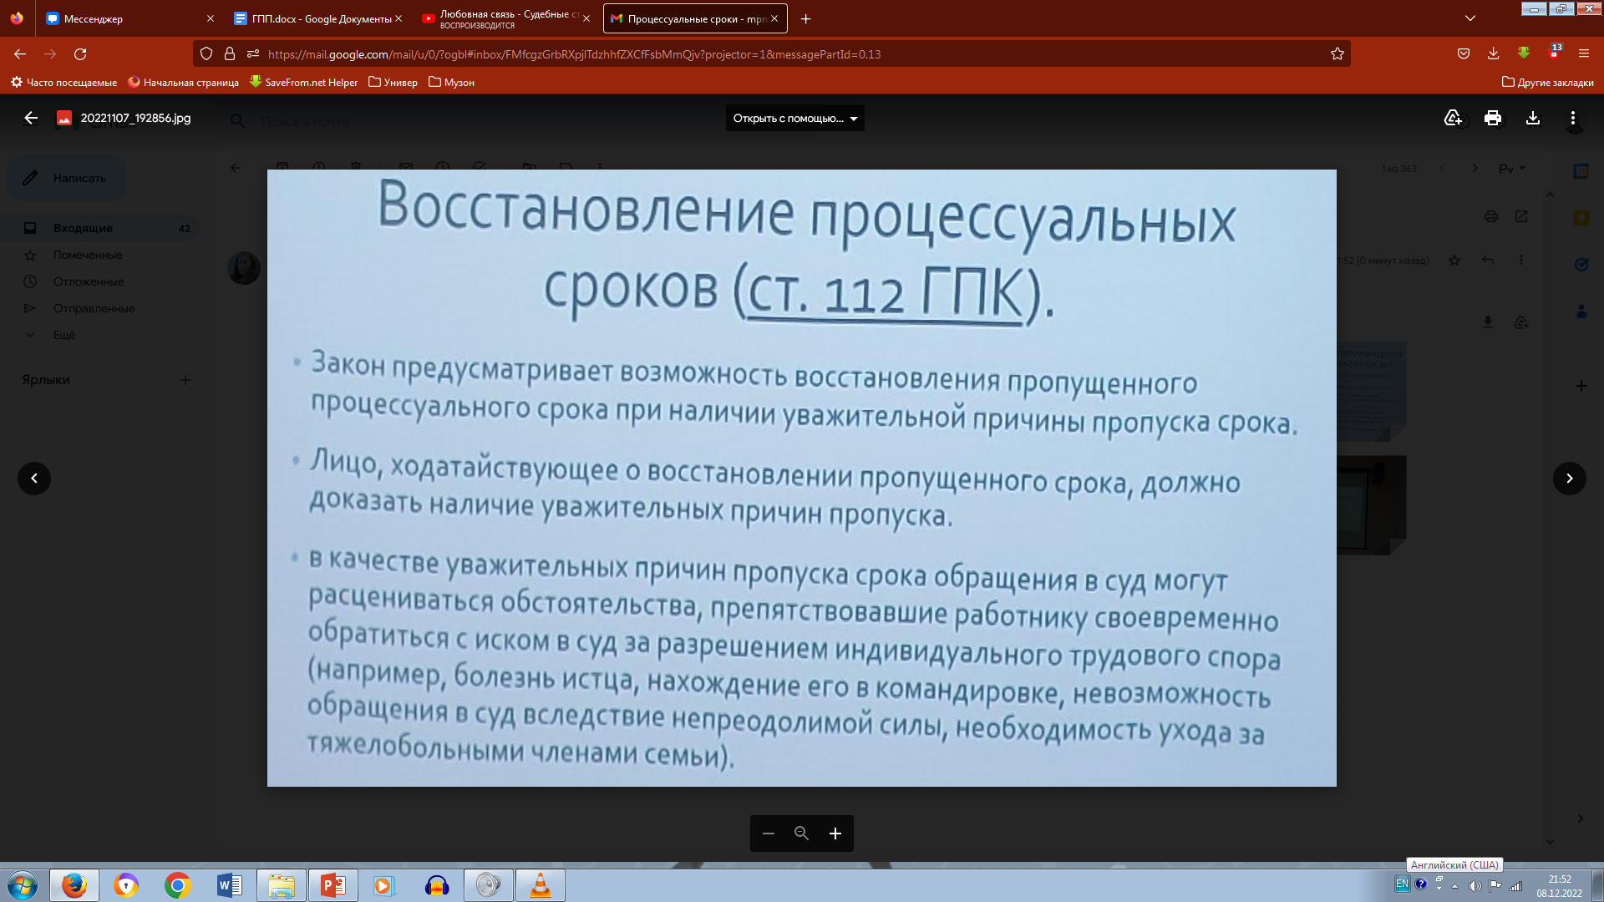Bookmark this page with star
The width and height of the screenshot is (1604, 902).
1337,54
